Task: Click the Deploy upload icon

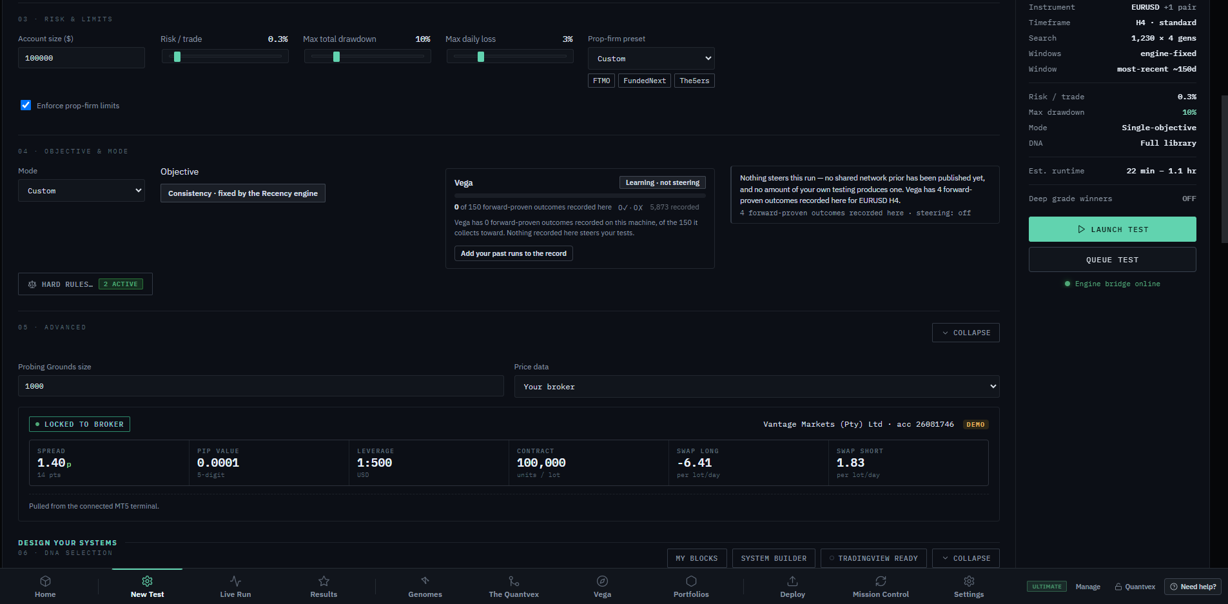Action: (x=792, y=581)
